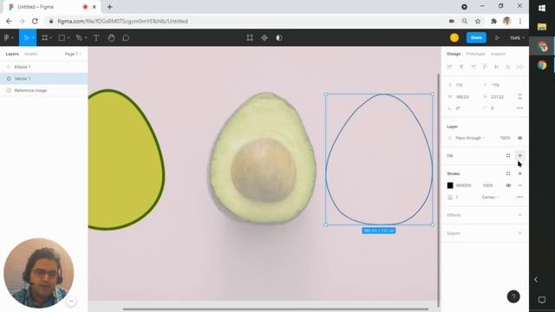The width and height of the screenshot is (555, 312).
Task: Open Move tool dropdown arrow
Action: tap(33, 38)
